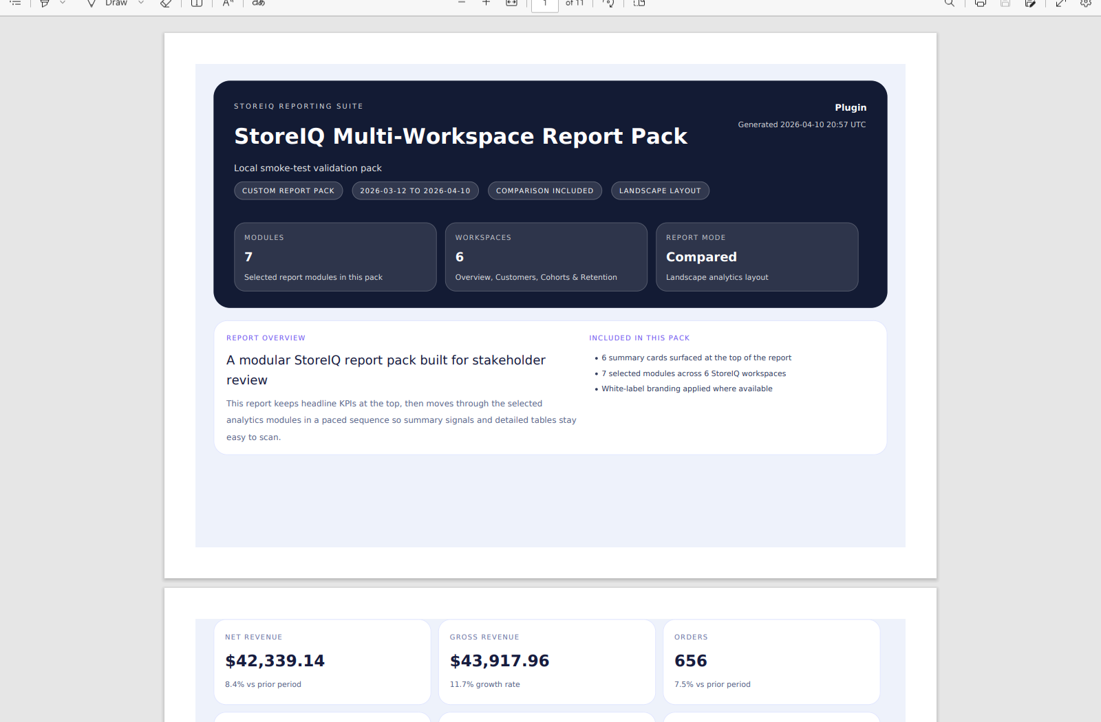Image resolution: width=1101 pixels, height=722 pixels.
Task: Open the find in document search
Action: 950,3
